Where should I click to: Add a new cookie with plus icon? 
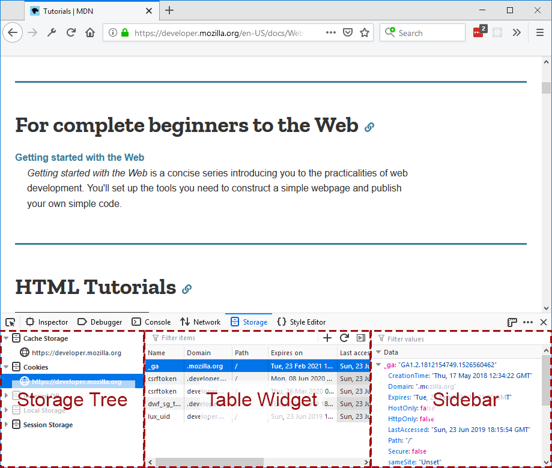point(327,338)
